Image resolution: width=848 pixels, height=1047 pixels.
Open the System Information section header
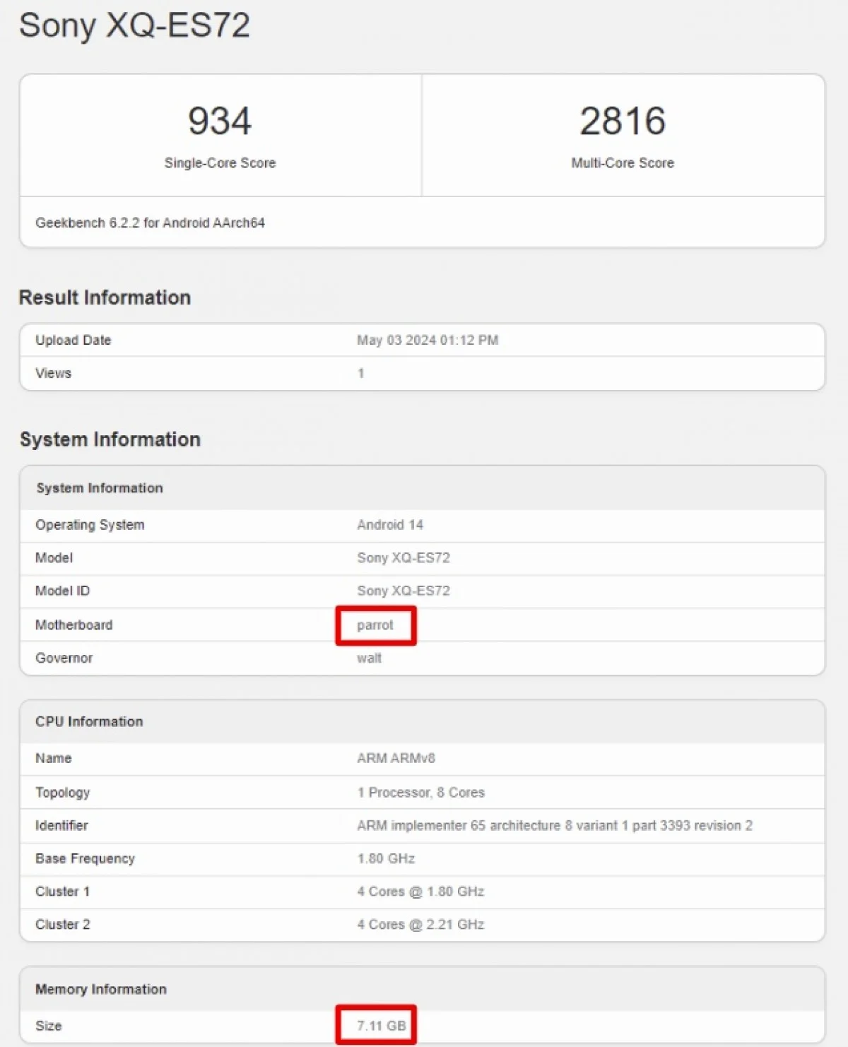[110, 439]
